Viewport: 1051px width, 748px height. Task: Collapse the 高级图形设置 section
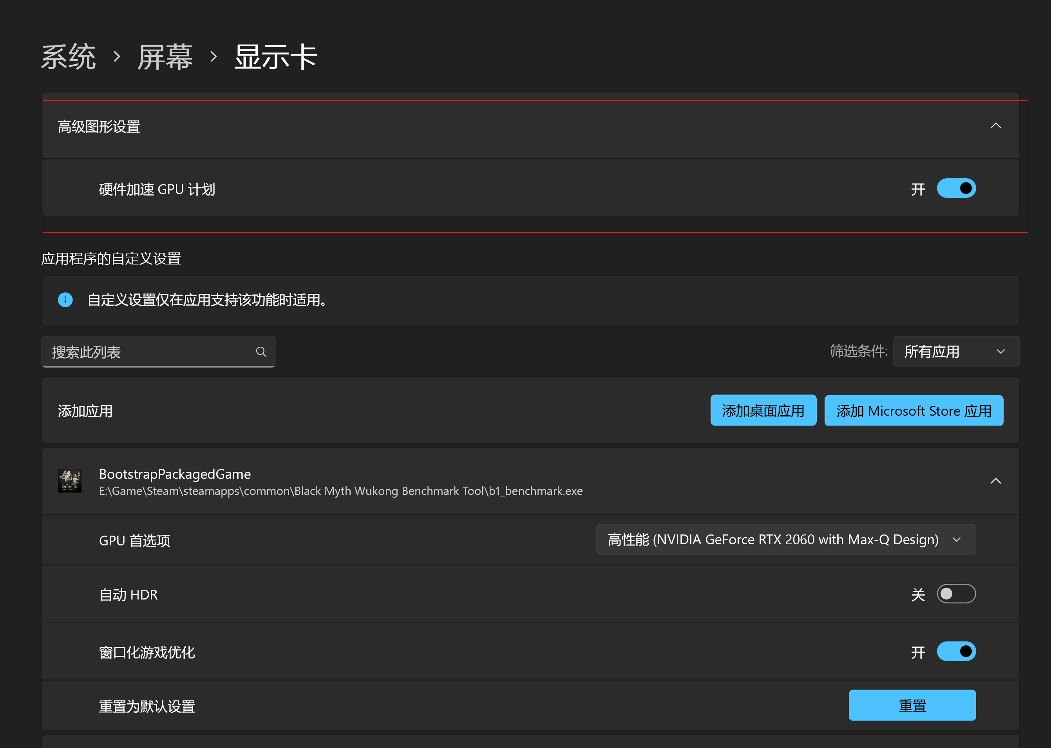point(996,125)
